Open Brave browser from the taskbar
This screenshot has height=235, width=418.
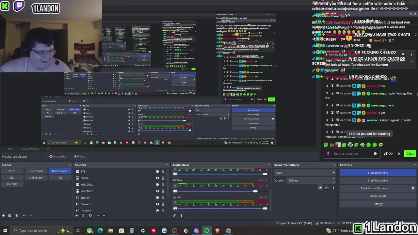[x=217, y=231]
